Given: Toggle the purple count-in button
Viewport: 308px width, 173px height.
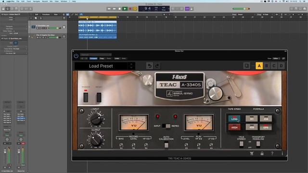Looking at the screenshot, I should coord(187,9).
